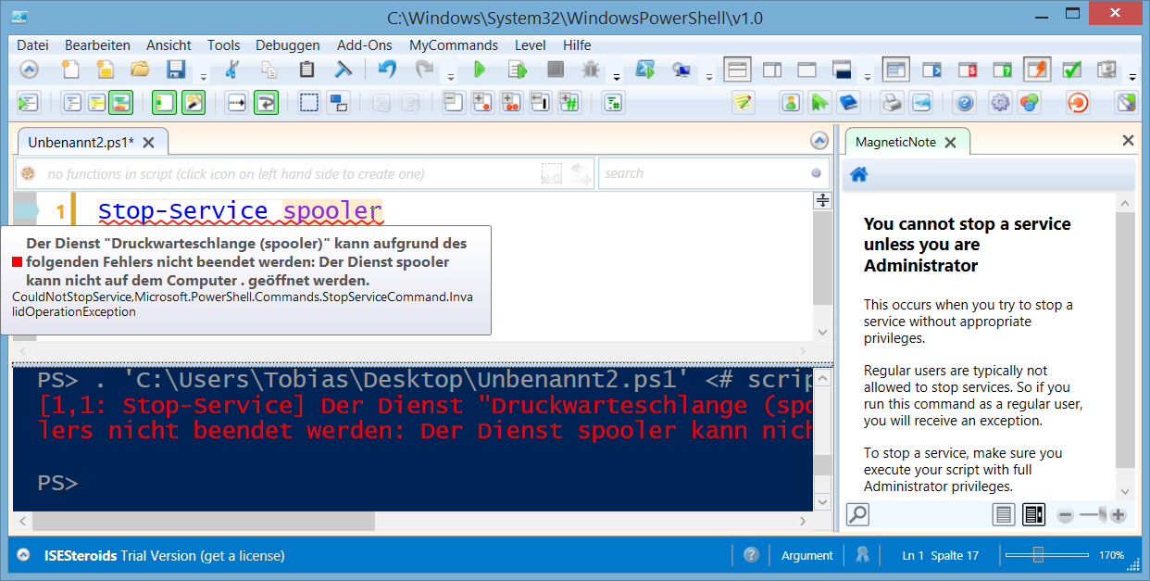Screen dimensions: 1150x581
Task: Click the zoom slider in status bar
Action: pyautogui.click(x=1038, y=555)
